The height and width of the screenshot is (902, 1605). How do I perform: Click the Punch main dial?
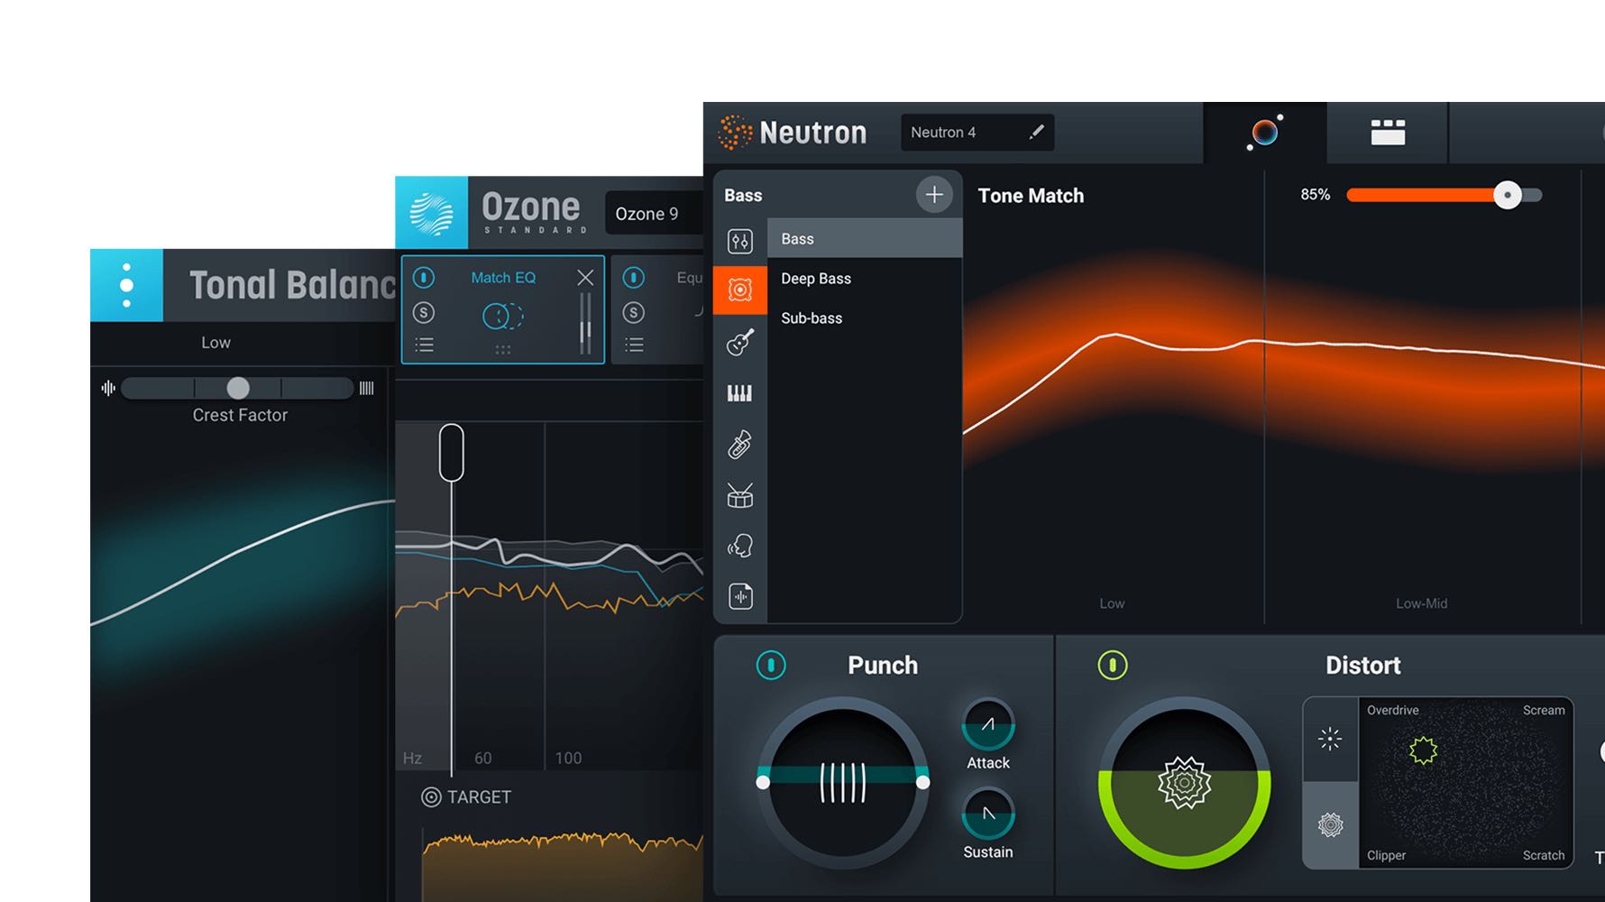tap(843, 782)
